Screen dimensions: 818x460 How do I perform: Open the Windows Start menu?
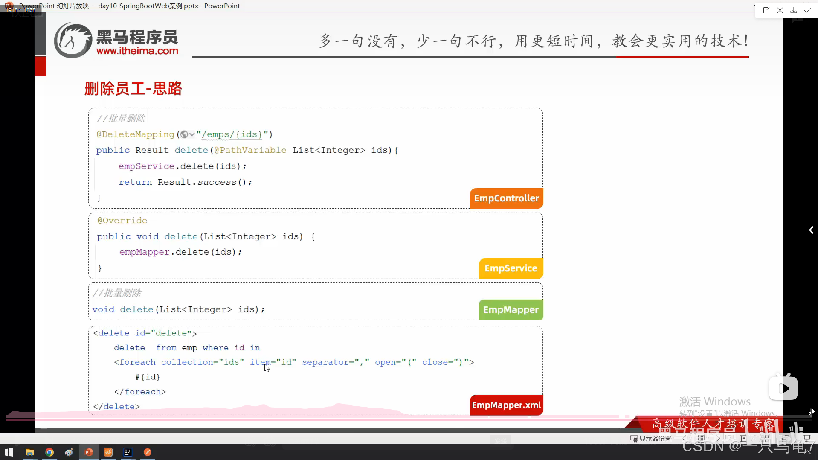[x=9, y=452]
